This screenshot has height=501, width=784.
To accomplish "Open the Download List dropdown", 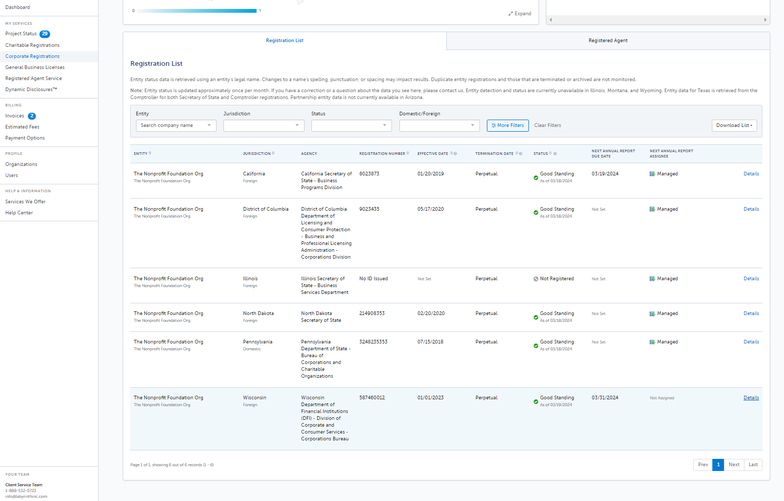I will point(734,125).
